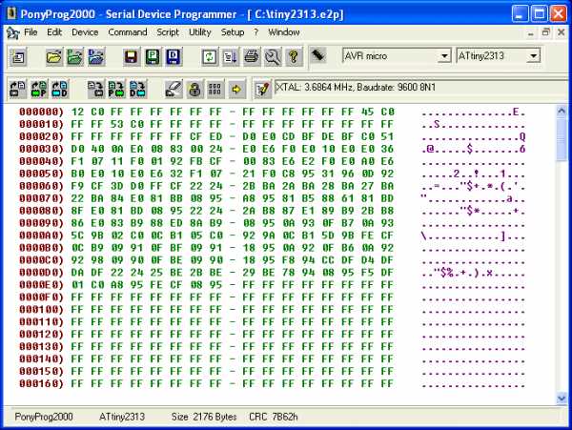Expand the ATtiny2313 device type dropdown
This screenshot has width=572, height=430.
[533, 55]
